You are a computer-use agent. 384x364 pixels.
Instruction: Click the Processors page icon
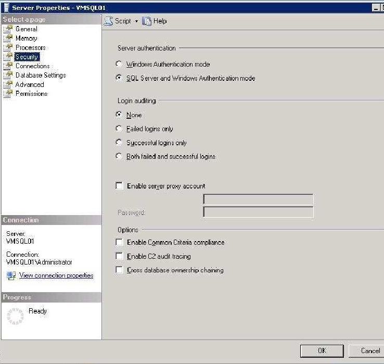pyautogui.click(x=8, y=47)
